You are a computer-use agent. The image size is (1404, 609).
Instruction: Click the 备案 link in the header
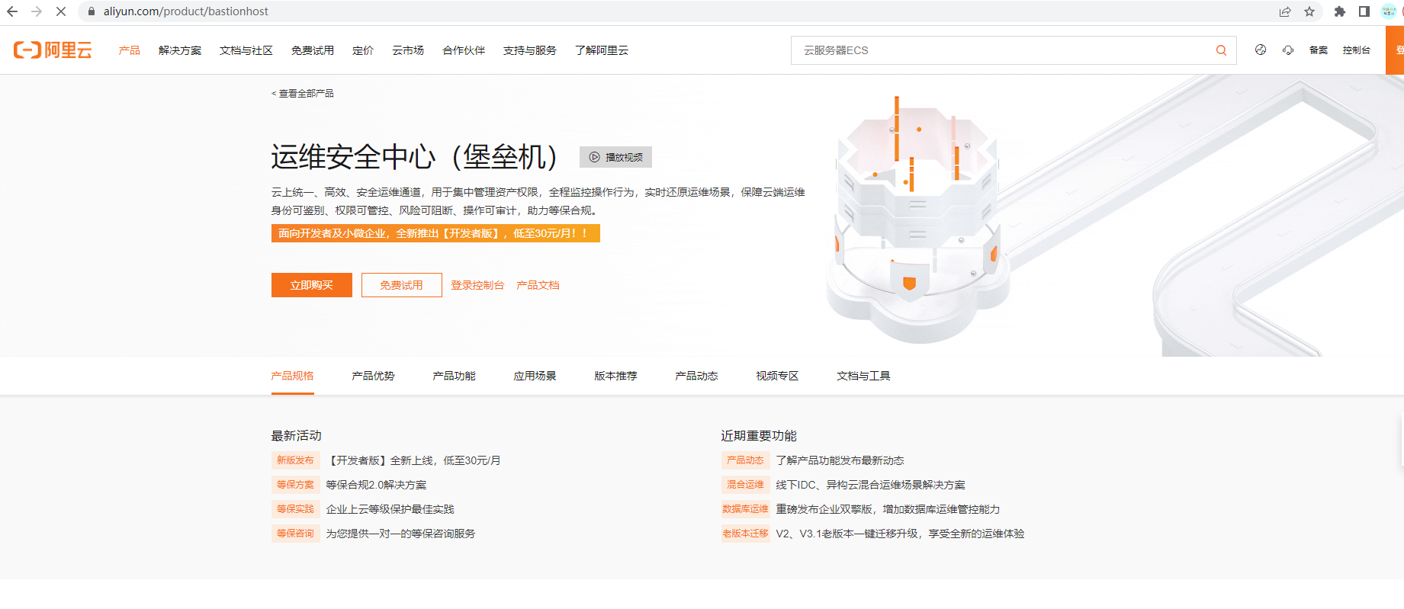[1319, 50]
